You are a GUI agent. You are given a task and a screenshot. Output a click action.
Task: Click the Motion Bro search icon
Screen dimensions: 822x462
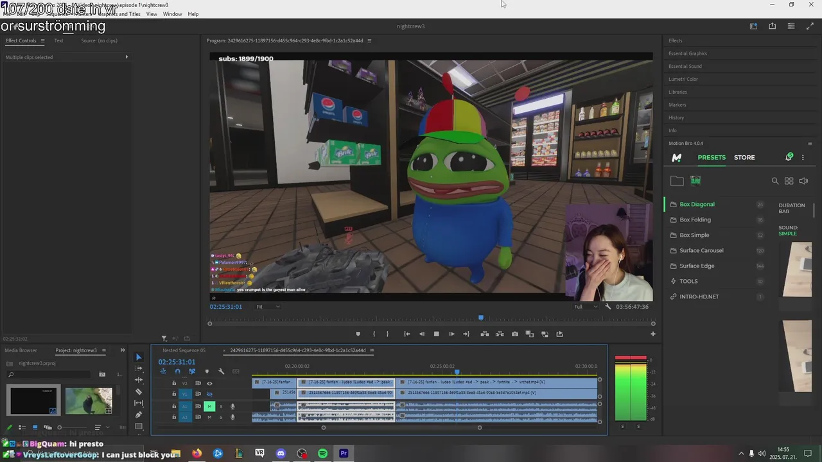point(775,181)
